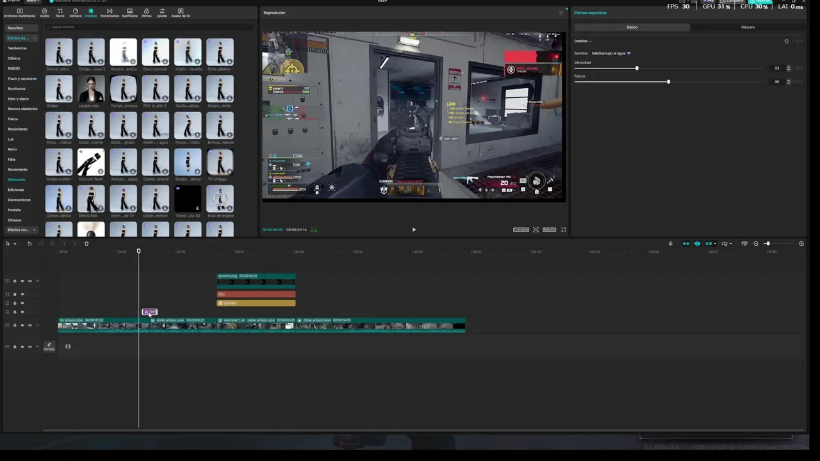Download the Entre pétalos effect
820x461 pixels.
pyautogui.click(x=229, y=62)
